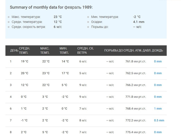Click the 0 mm rain link for day 8
Viewport: 181px width, 137px height.
[x=158, y=132]
